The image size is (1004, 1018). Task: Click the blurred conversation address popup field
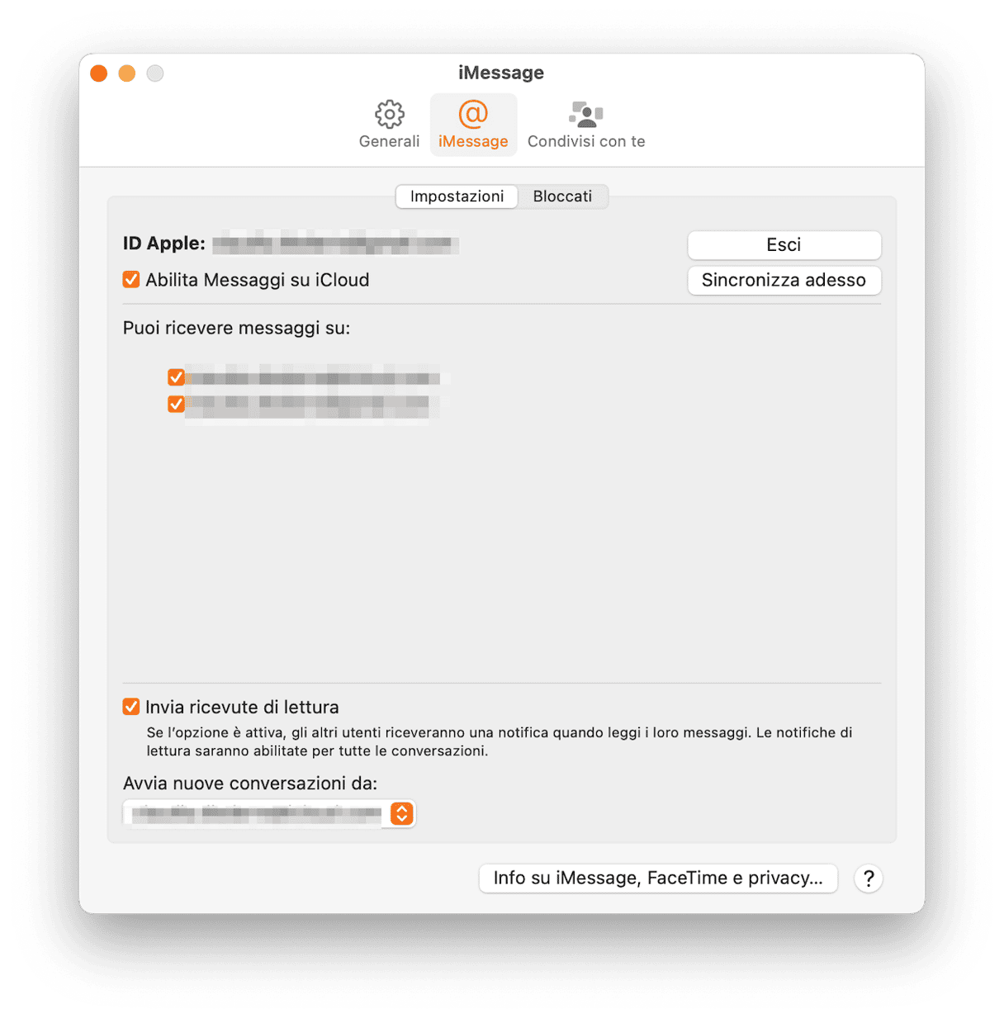[269, 813]
